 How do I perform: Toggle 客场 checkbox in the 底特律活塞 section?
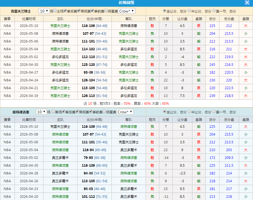click(x=53, y=111)
